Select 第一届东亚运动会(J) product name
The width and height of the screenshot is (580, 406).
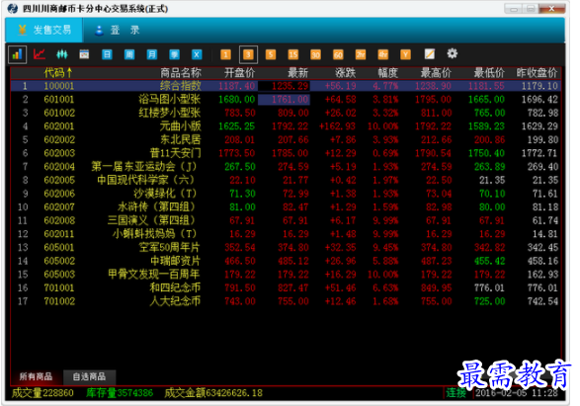(144, 166)
